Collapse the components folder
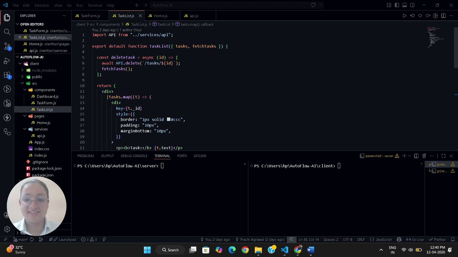This screenshot has width=458, height=257. [x=25, y=90]
